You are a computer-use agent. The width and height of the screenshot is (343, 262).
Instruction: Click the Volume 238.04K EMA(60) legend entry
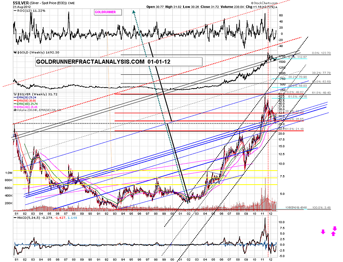coord(37,110)
